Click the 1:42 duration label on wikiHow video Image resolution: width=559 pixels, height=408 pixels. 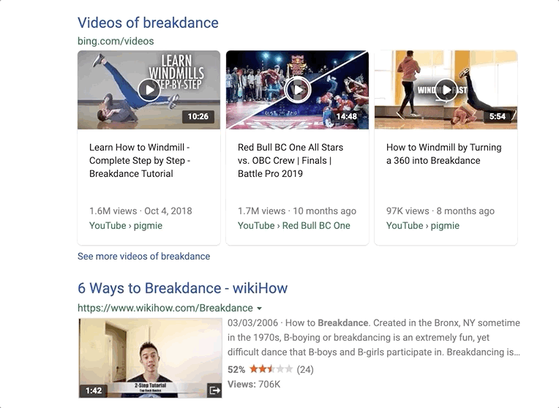click(x=94, y=390)
